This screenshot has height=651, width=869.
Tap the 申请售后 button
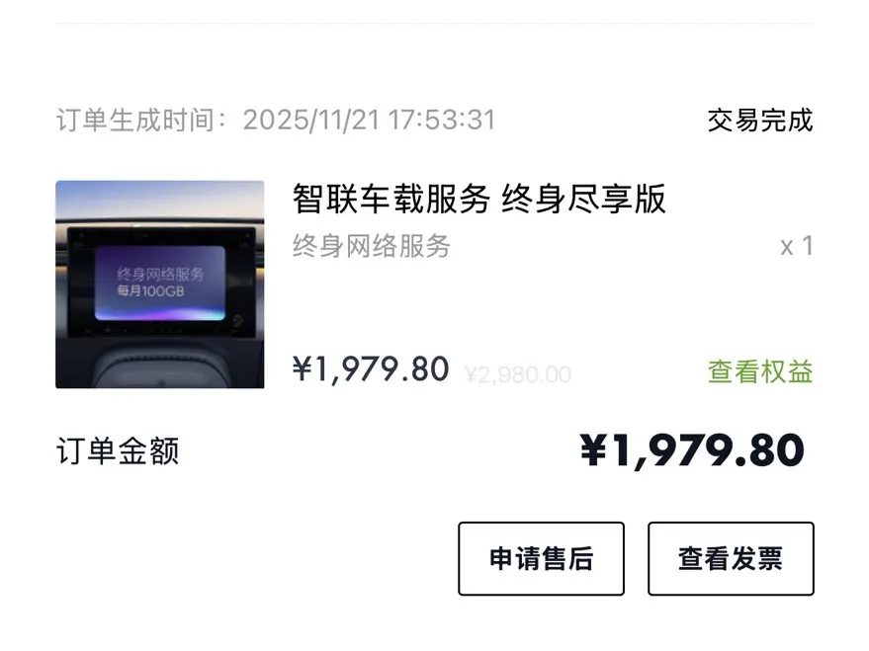click(x=541, y=558)
